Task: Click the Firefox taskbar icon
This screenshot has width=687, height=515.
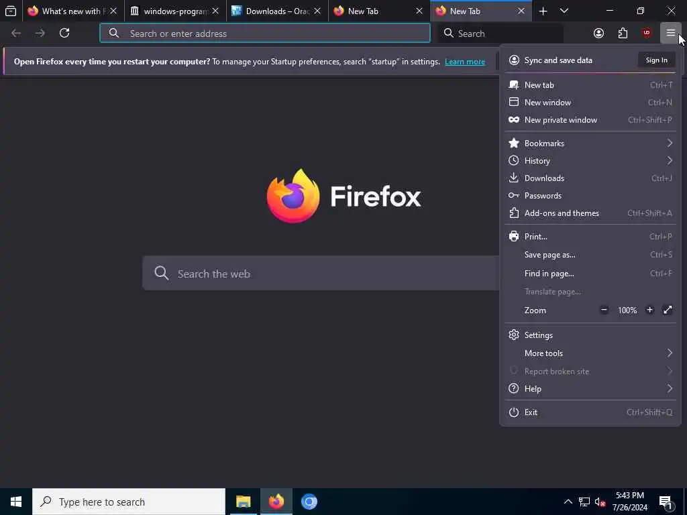Action: tap(276, 502)
